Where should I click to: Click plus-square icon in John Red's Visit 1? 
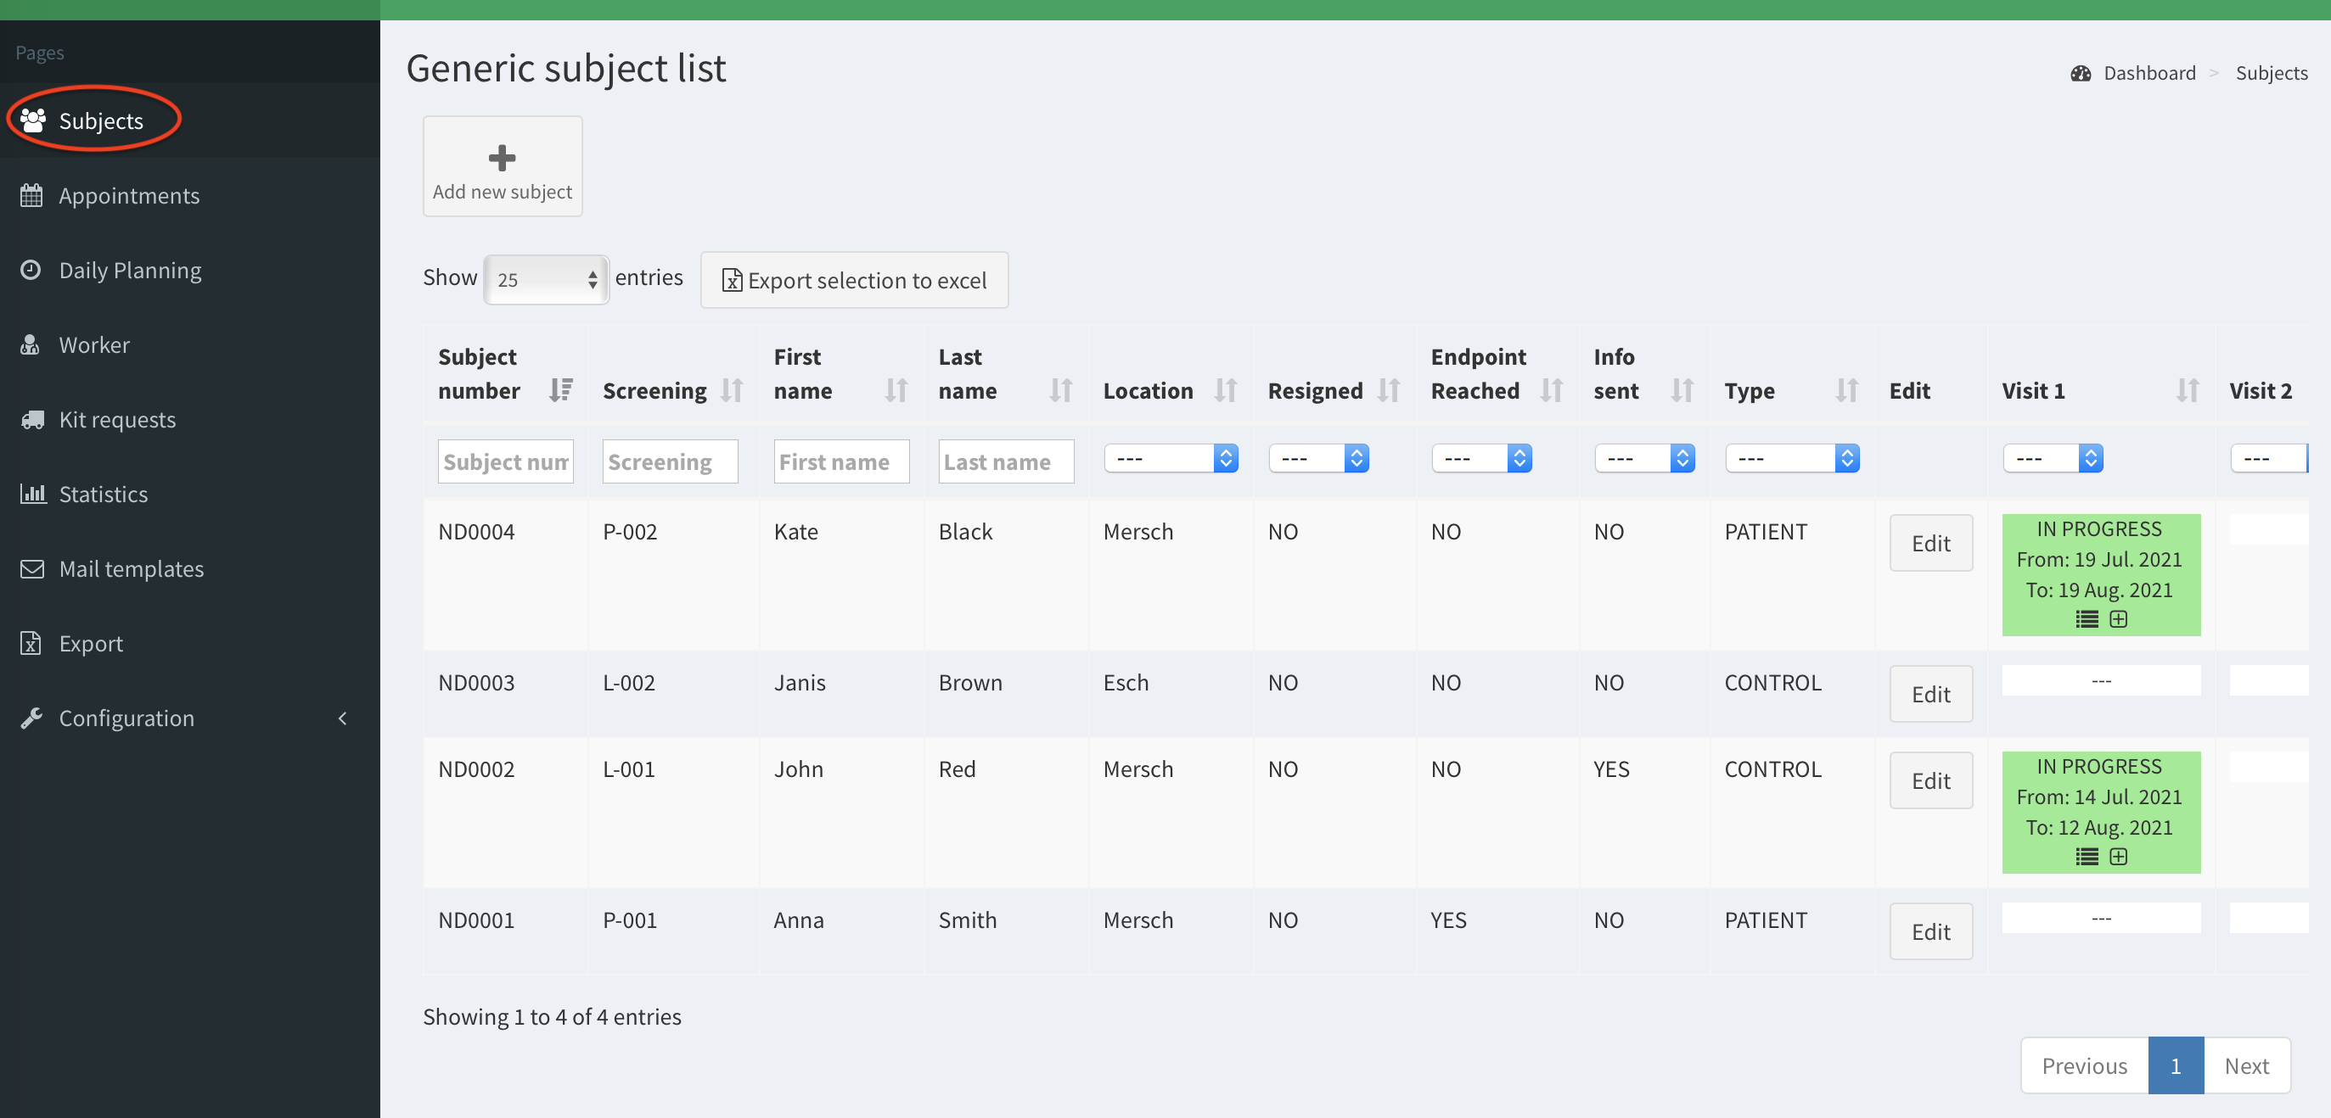click(2118, 857)
